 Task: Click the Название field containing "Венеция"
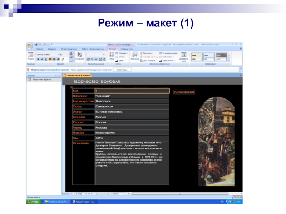(132, 96)
